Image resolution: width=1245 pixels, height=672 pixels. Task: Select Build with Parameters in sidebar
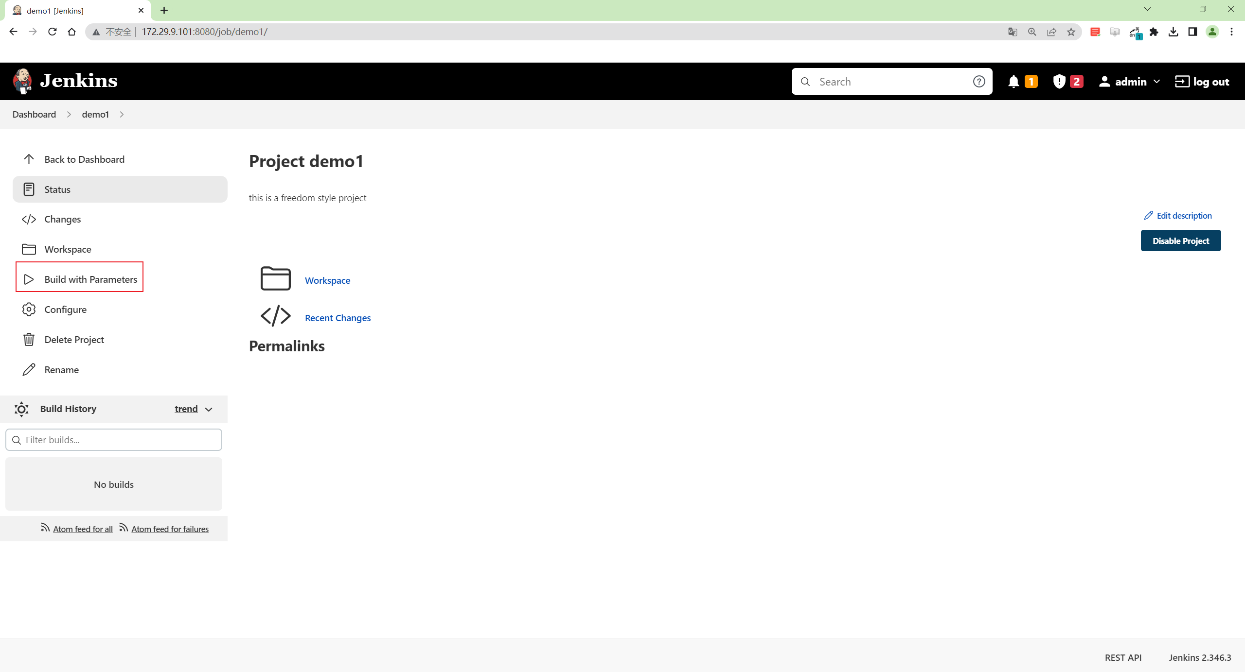[80, 279]
